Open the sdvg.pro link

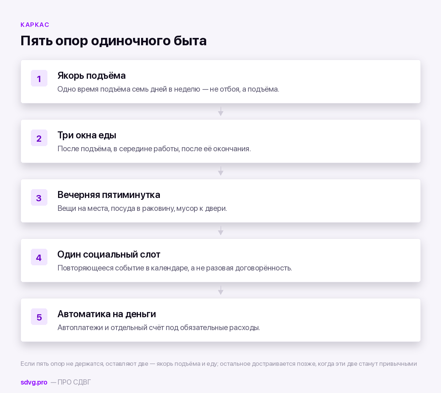tap(34, 382)
